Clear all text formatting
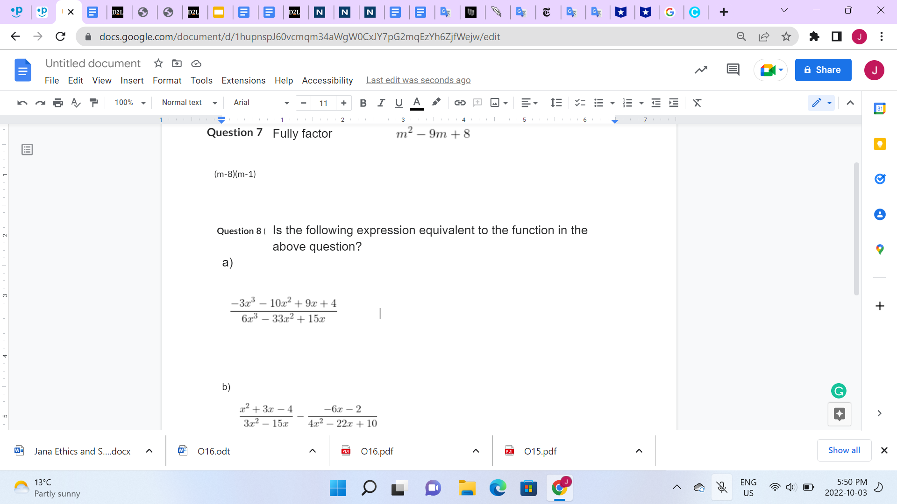Screen dimensions: 897x504 click(697, 103)
